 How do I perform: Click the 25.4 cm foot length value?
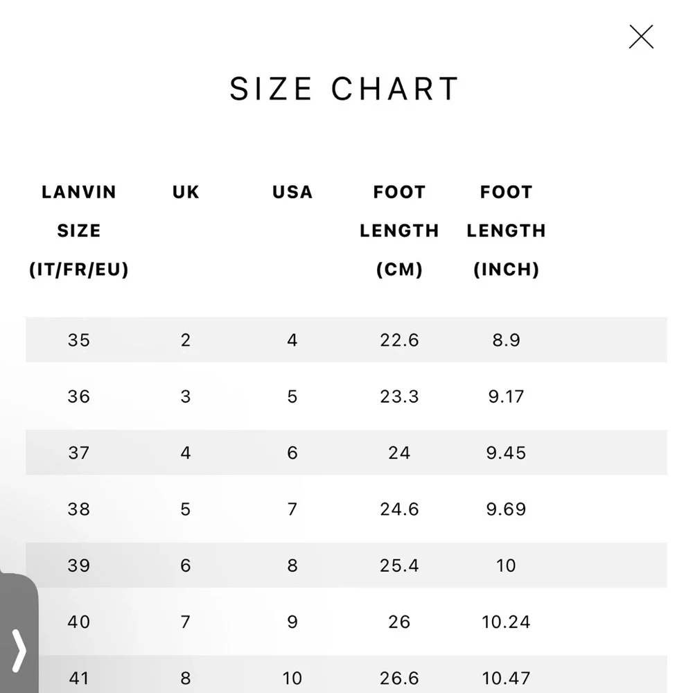[x=399, y=565]
